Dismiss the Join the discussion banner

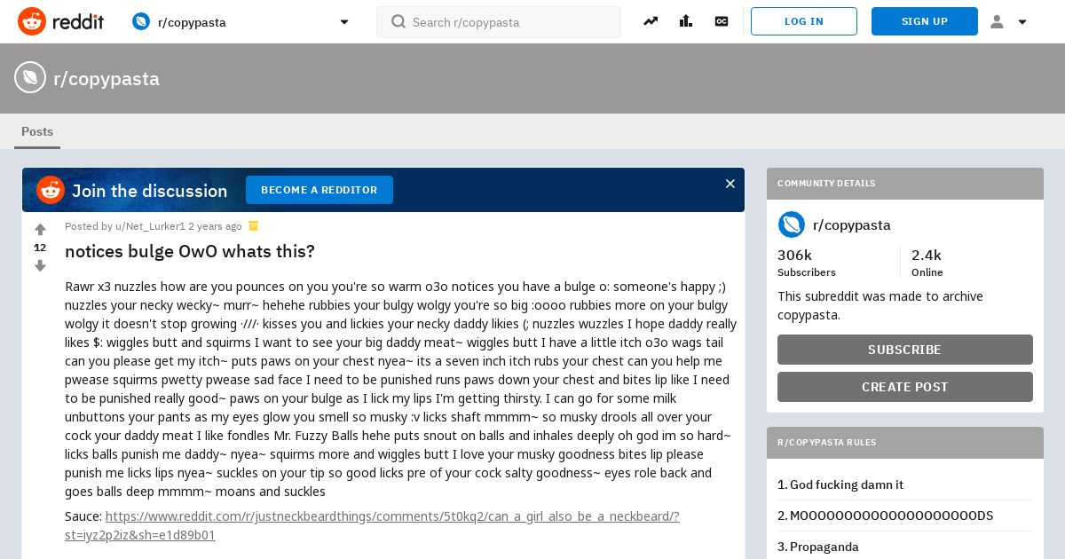click(730, 184)
